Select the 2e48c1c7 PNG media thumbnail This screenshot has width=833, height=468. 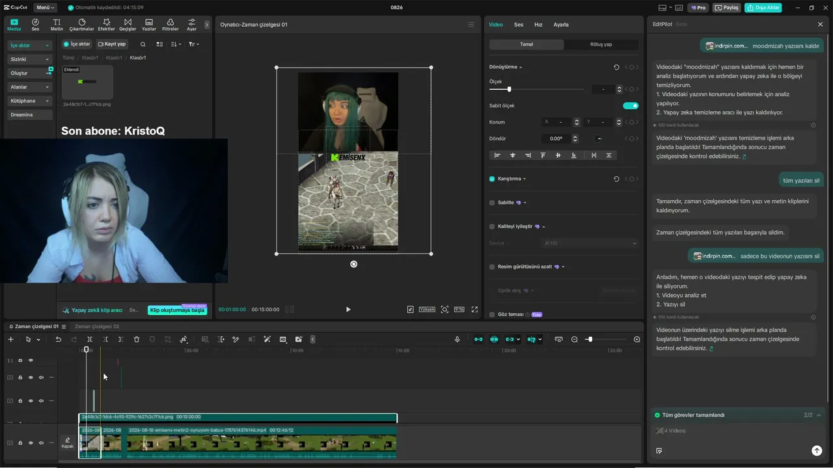coord(87,82)
